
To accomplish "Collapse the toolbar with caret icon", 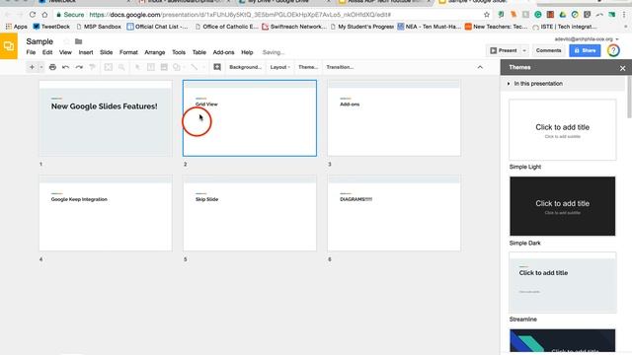I will pos(480,67).
